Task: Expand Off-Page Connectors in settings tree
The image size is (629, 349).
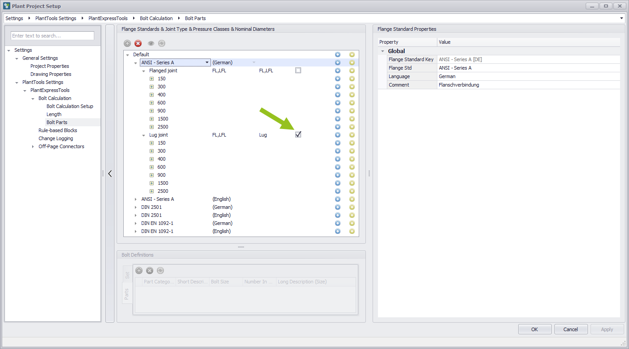Action: (33, 146)
